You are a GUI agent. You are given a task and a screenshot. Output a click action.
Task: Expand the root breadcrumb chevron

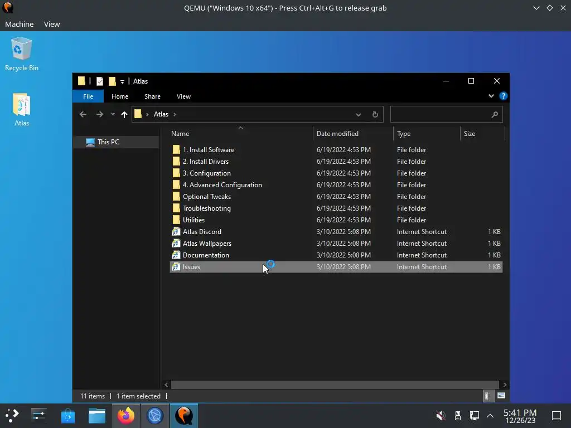pyautogui.click(x=147, y=114)
